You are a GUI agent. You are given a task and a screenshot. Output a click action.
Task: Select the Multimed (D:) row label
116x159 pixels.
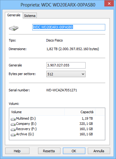pos(26,118)
